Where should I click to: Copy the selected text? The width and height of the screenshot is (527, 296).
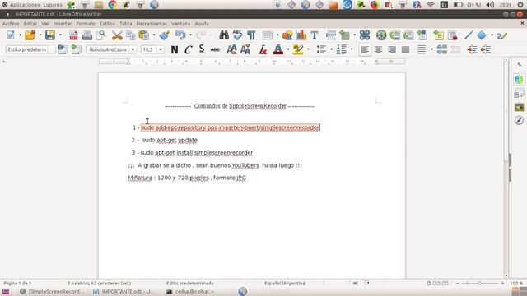[x=131, y=35]
